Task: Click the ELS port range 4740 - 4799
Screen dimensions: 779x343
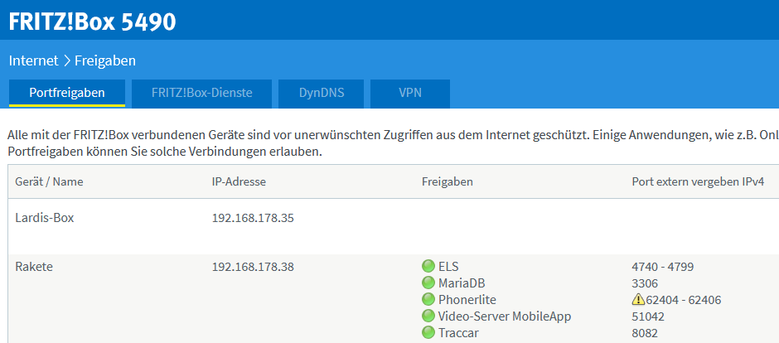Action: click(x=662, y=267)
